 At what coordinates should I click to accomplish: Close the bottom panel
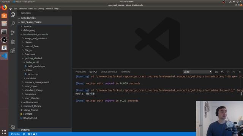tap(240, 72)
